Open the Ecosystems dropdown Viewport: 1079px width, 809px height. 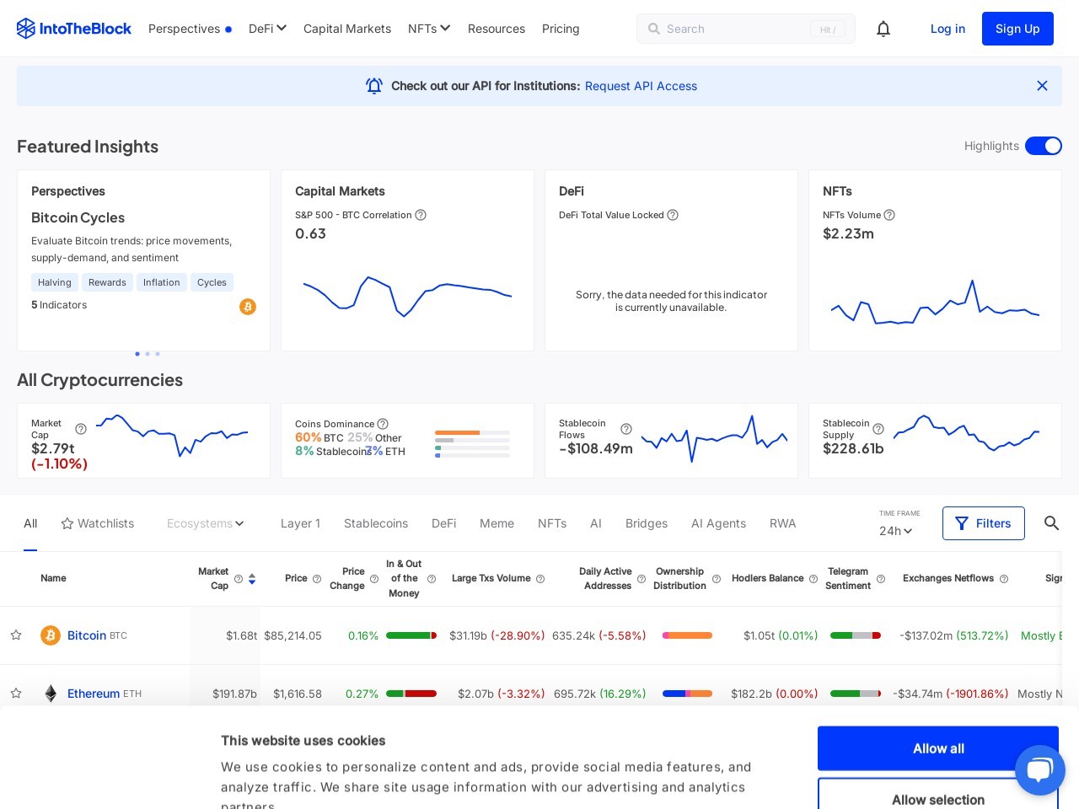(205, 523)
